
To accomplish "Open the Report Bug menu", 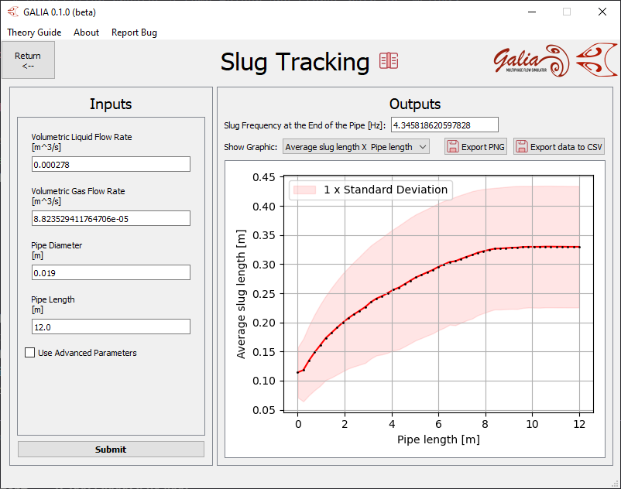I will (x=134, y=32).
